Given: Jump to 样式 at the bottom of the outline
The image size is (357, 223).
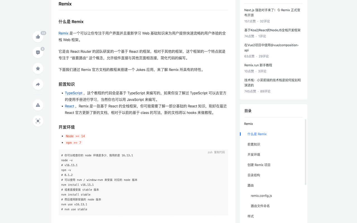Looking at the screenshot, I should point(250,216).
